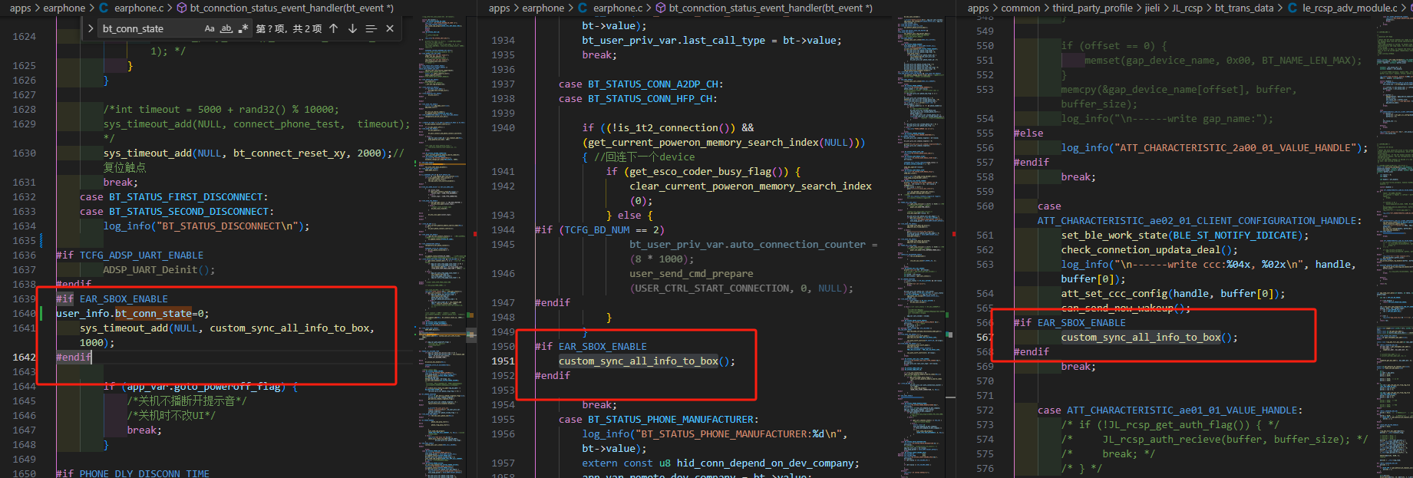Viewport: 1413px width, 478px height.
Task: Open the third_party_profile breadcrumb
Action: (x=1093, y=8)
